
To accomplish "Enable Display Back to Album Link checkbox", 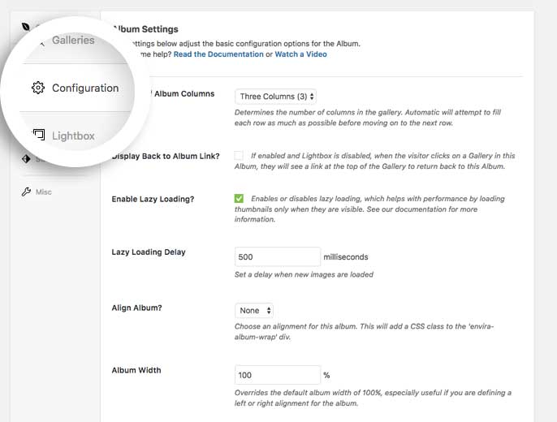I will coord(239,156).
